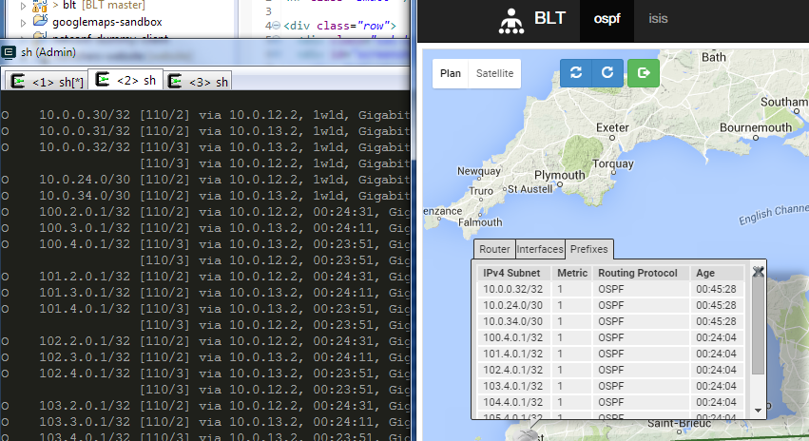The image size is (809, 441).
Task: Select the Prefixes tab in popup
Action: pyautogui.click(x=589, y=249)
